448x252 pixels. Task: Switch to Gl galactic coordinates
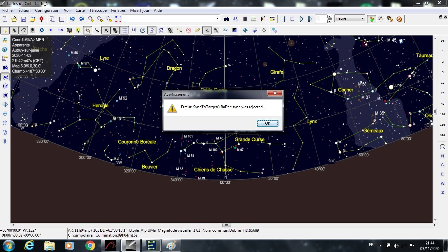(5, 95)
